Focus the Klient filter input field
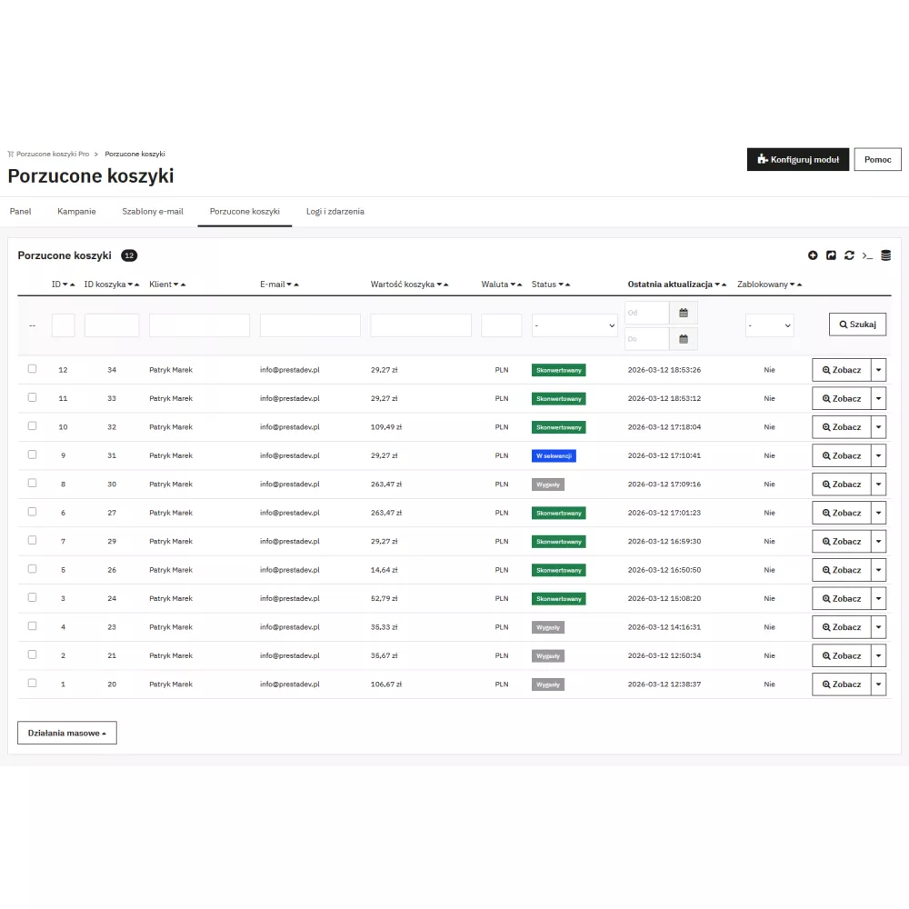Image resolution: width=909 pixels, height=909 pixels. [199, 325]
